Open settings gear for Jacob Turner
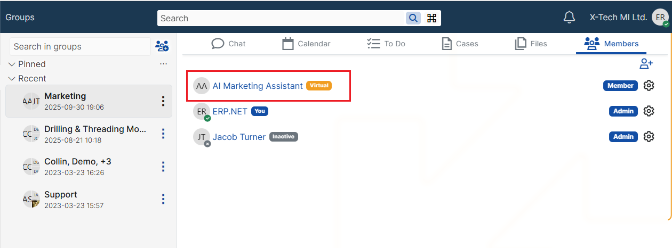Viewport: 672px width, 248px height. (649, 137)
